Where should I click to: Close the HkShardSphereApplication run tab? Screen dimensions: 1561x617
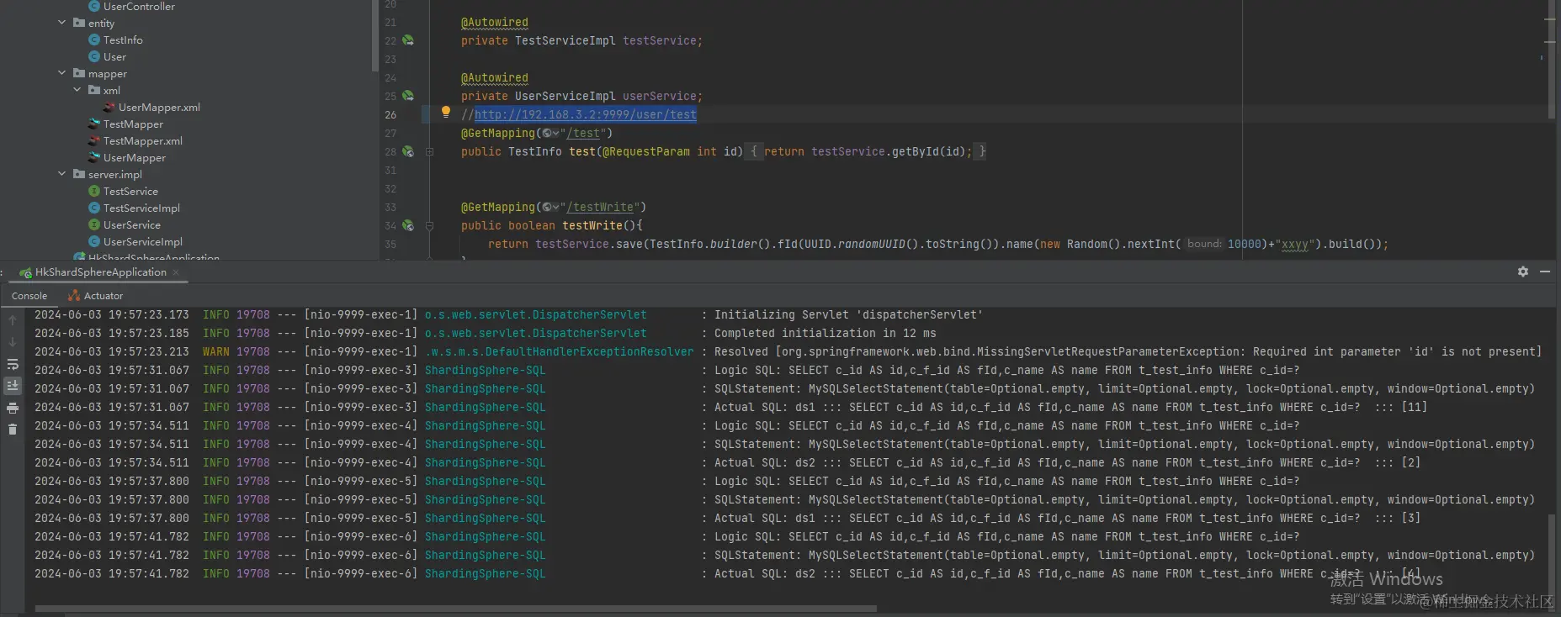[x=176, y=272]
